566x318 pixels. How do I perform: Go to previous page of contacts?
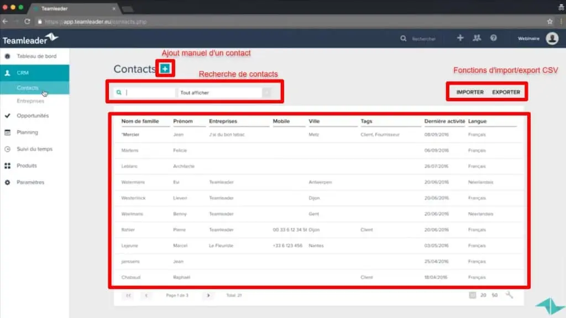click(146, 295)
